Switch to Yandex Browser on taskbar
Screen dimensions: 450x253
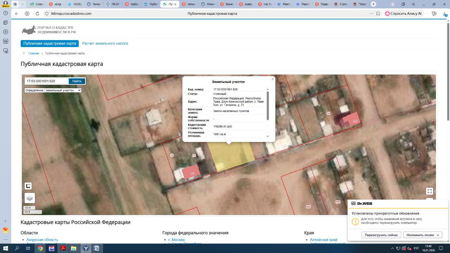85,248
